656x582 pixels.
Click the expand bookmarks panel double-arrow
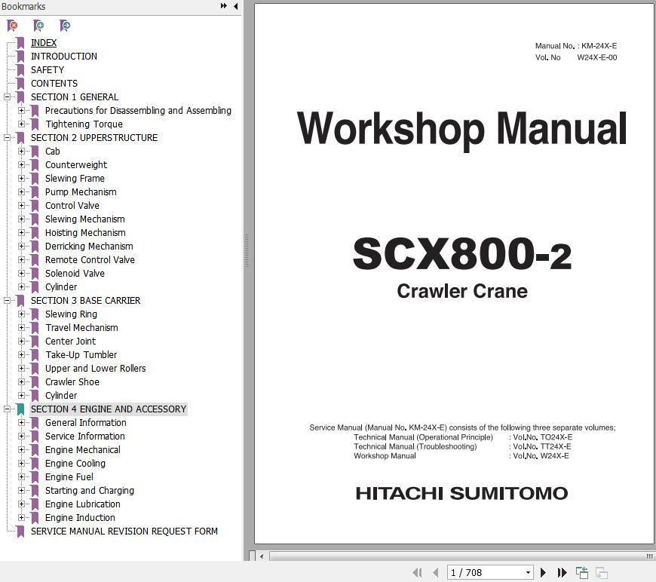(x=224, y=6)
